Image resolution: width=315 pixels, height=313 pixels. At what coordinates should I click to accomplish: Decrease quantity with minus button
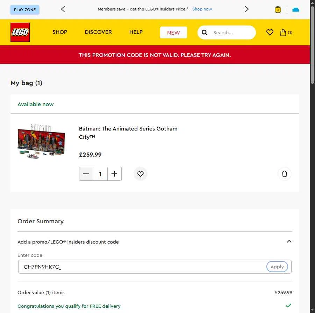pos(86,174)
